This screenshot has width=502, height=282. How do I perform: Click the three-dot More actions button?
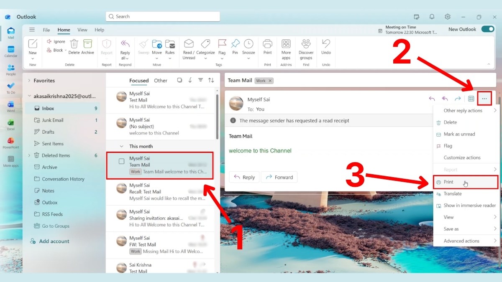pyautogui.click(x=484, y=99)
